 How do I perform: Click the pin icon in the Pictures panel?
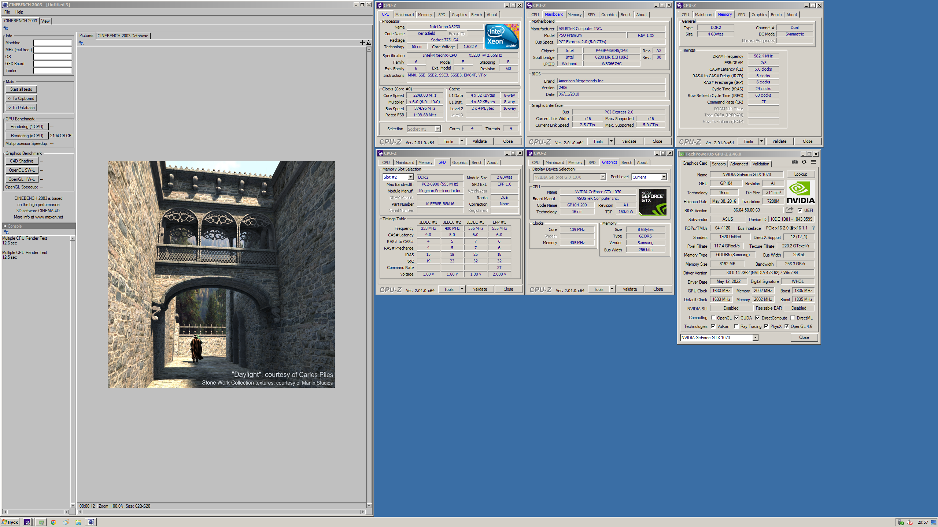click(81, 43)
